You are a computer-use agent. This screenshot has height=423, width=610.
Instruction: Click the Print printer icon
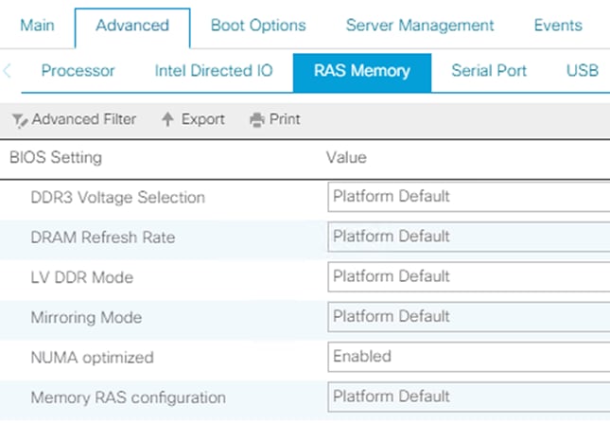point(256,120)
